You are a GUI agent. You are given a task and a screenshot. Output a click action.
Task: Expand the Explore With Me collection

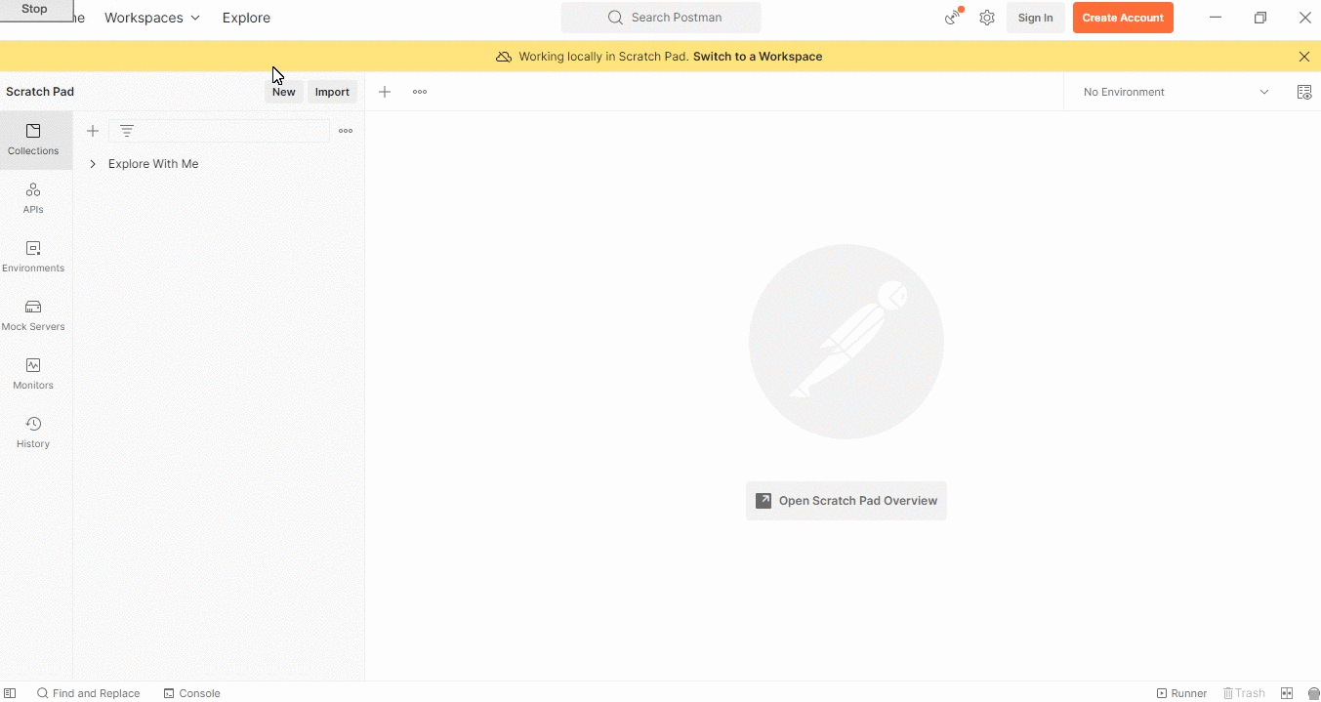coord(93,164)
